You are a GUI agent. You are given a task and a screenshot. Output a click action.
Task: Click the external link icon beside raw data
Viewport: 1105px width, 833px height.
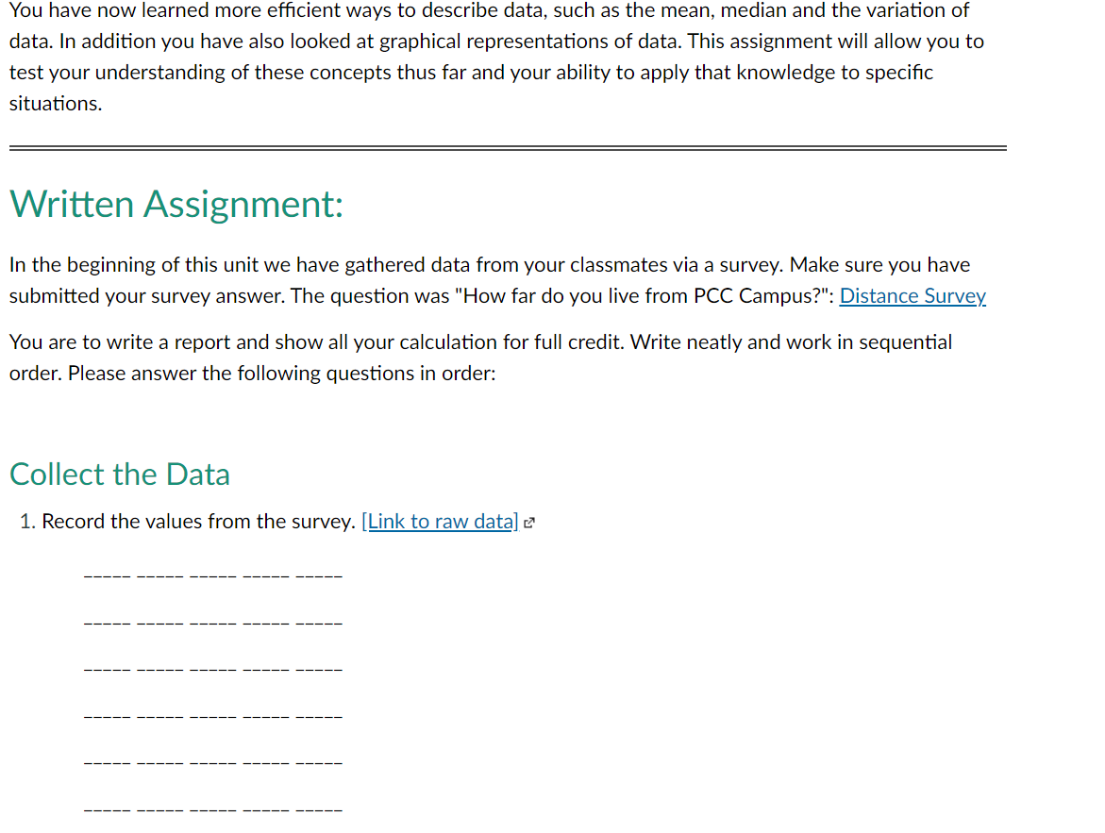(x=528, y=521)
